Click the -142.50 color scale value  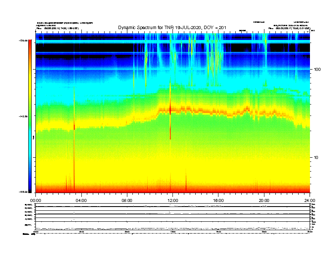23,116
